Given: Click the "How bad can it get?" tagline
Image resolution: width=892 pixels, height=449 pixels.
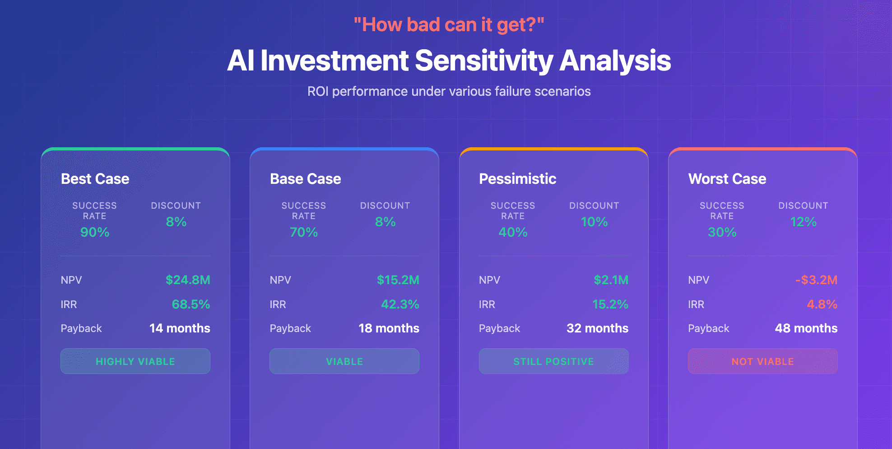Looking at the screenshot, I should coord(449,25).
